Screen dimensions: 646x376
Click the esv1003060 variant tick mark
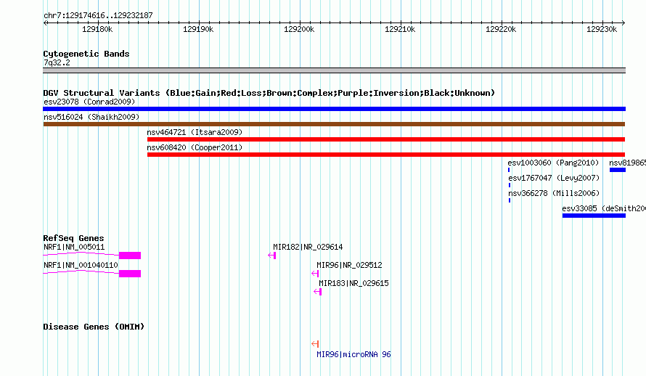tap(509, 170)
